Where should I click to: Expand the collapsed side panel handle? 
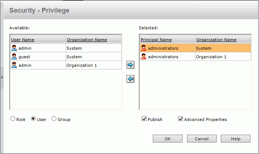[x=2, y=78]
